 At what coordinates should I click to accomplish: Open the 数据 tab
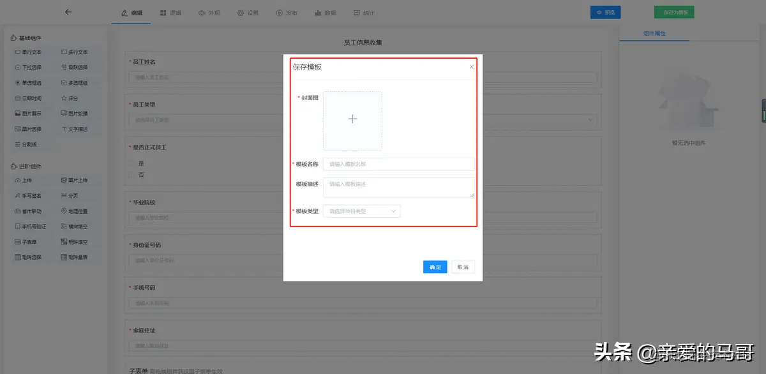click(326, 11)
